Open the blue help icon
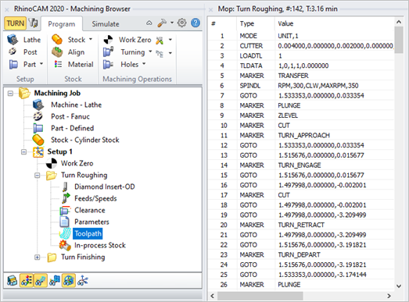 pyautogui.click(x=196, y=23)
